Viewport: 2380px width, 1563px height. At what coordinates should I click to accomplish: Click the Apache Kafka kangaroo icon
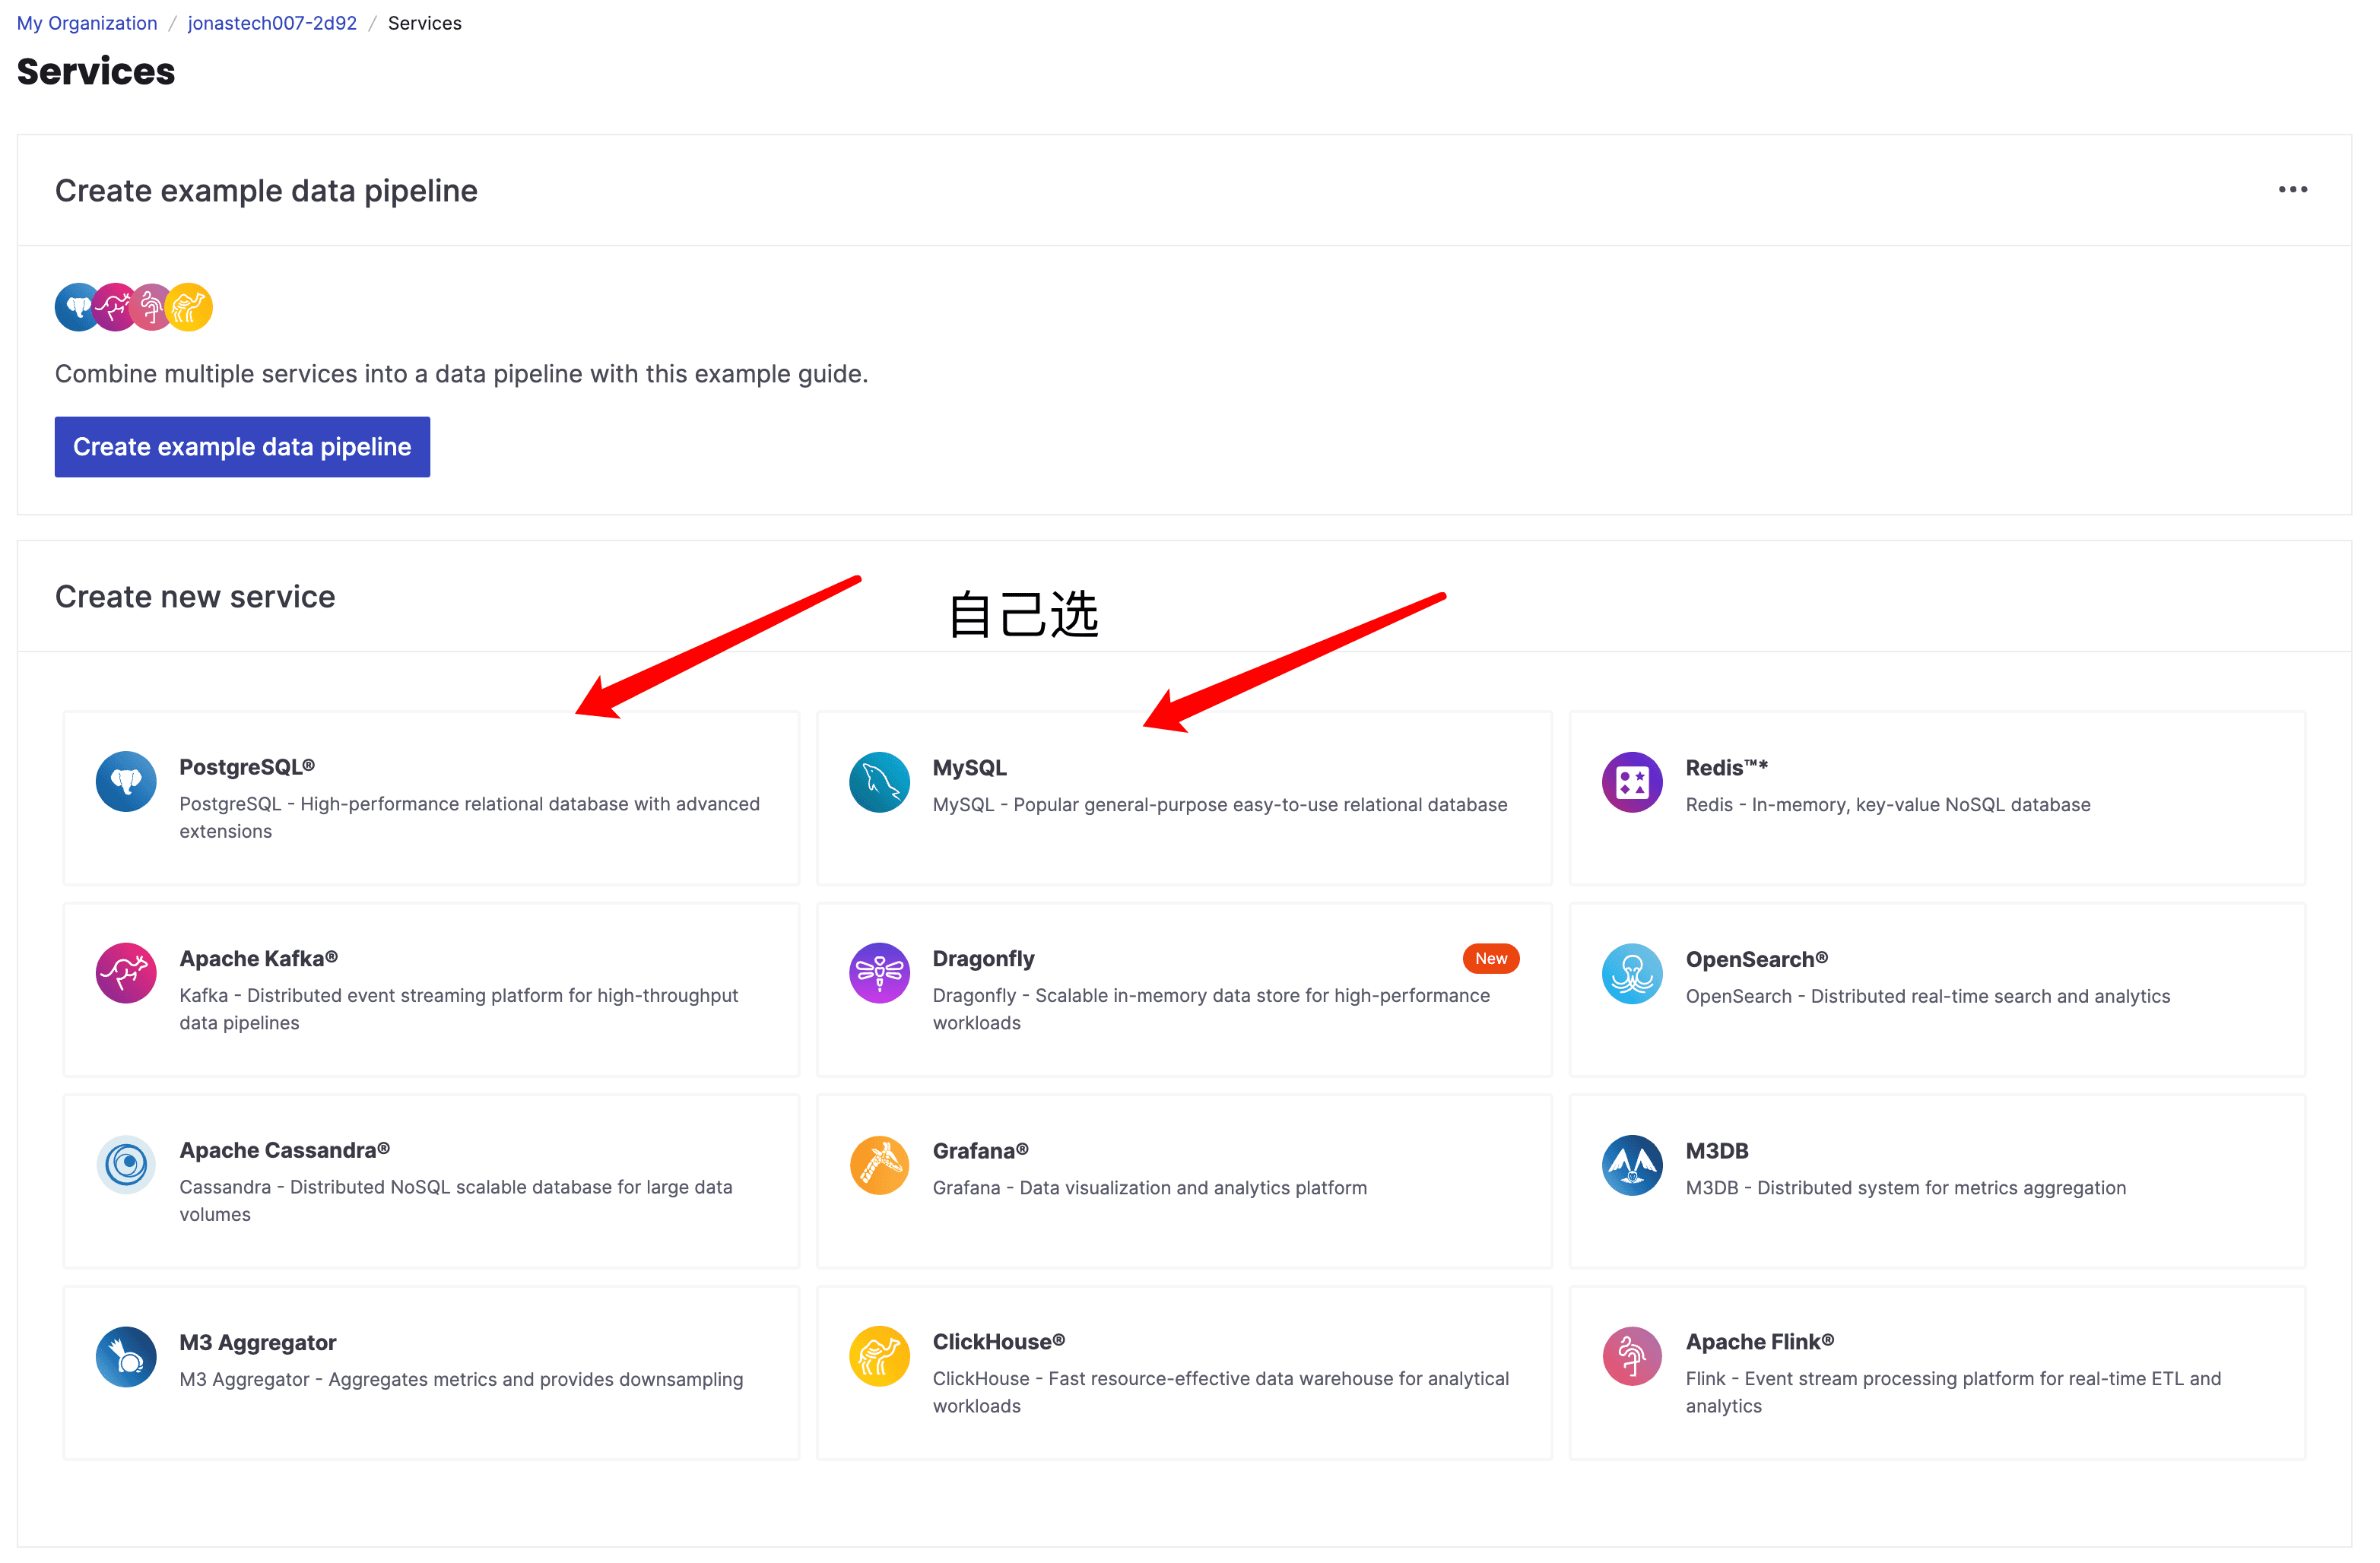[126, 973]
